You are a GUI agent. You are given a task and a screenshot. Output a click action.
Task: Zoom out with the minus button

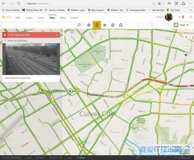click(x=186, y=46)
